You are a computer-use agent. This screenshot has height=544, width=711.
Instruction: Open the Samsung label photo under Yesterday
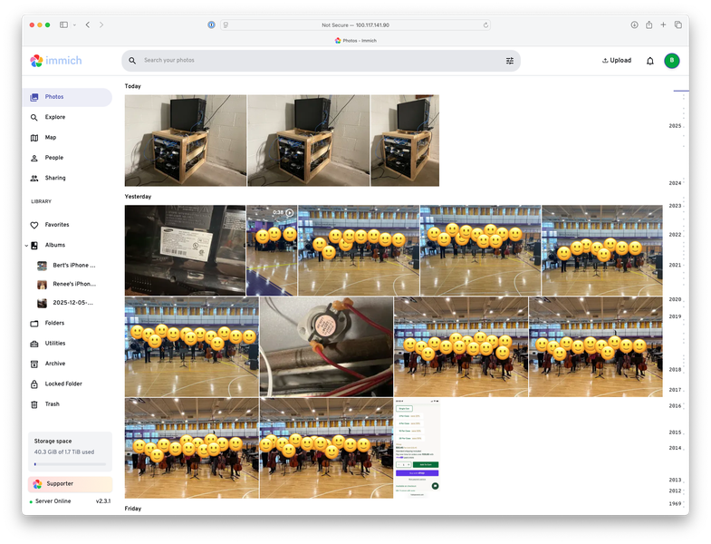click(x=185, y=250)
